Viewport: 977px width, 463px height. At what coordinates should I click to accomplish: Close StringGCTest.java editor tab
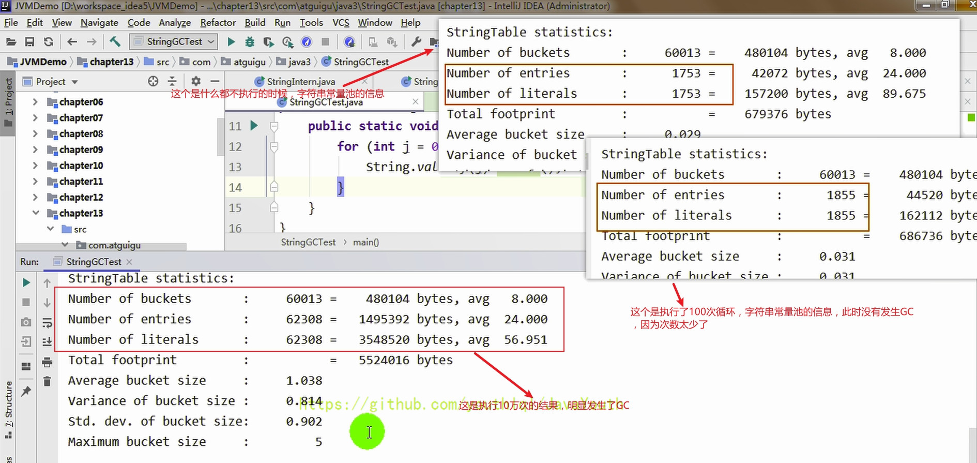click(x=415, y=102)
